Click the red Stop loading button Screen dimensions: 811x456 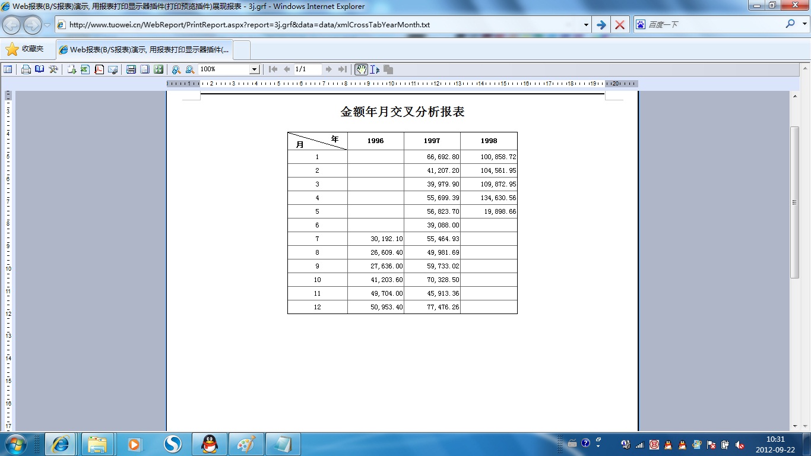[x=620, y=25]
